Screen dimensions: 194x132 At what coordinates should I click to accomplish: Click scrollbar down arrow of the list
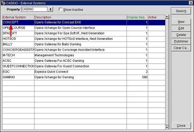pyautogui.click(x=167, y=127)
